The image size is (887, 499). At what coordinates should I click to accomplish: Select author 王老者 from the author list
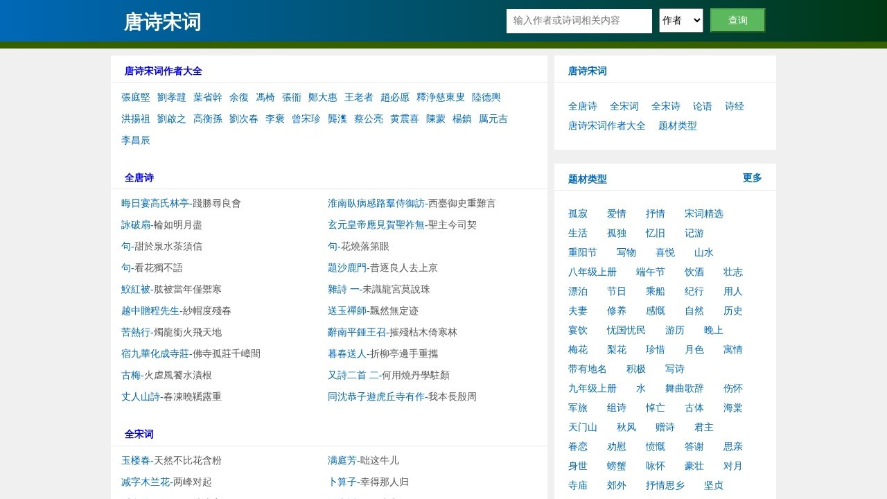click(x=358, y=97)
